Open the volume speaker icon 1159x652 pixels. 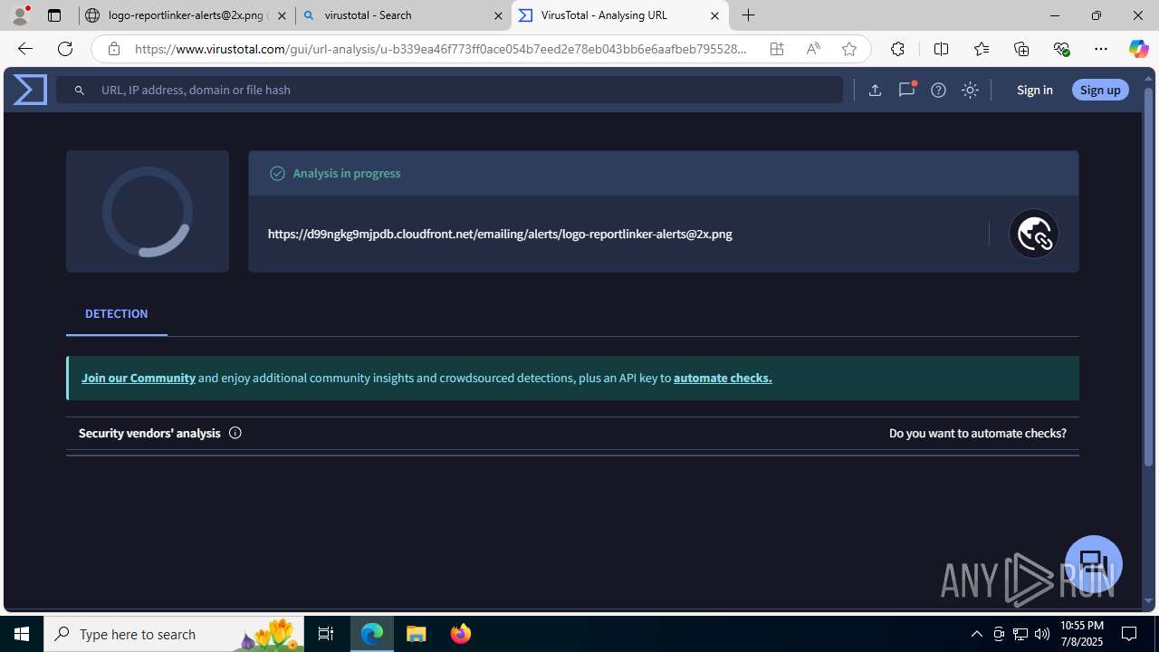click(x=1042, y=634)
